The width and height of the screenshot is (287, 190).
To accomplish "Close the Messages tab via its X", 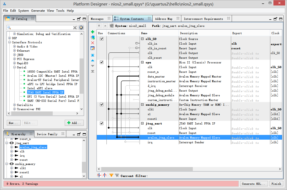I will point(109,18).
